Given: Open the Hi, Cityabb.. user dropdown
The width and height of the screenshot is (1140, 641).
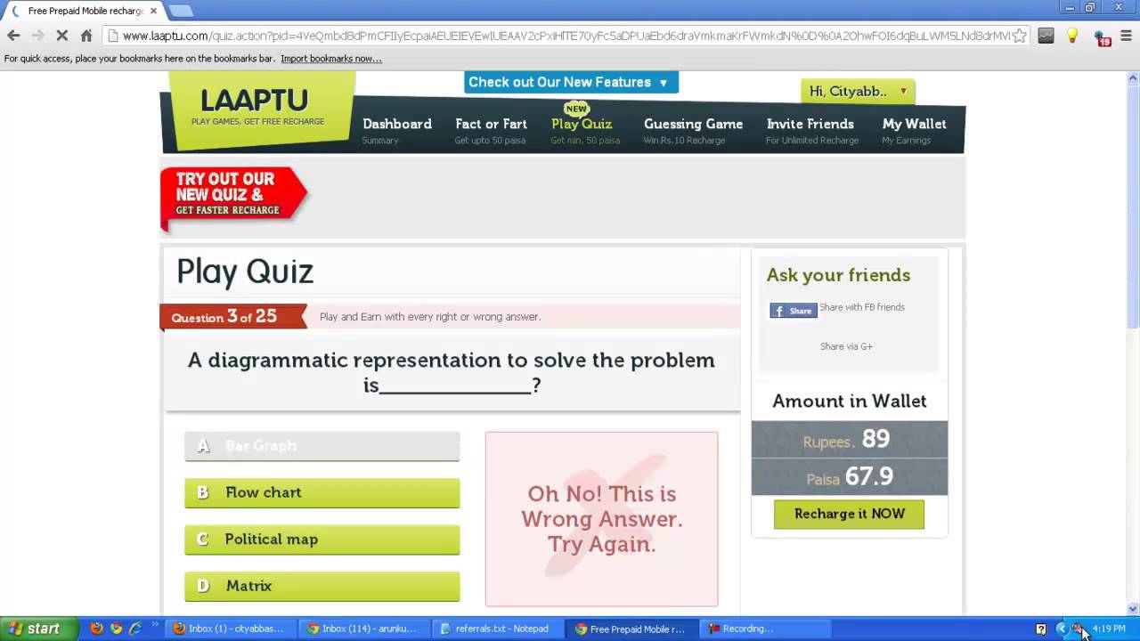Looking at the screenshot, I should [858, 91].
